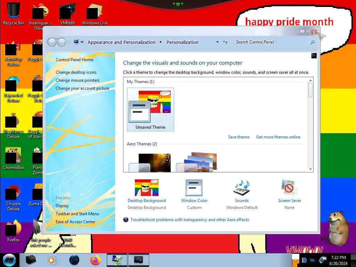Click the Windows Start orb
This screenshot has width=356, height=267.
[9, 260]
